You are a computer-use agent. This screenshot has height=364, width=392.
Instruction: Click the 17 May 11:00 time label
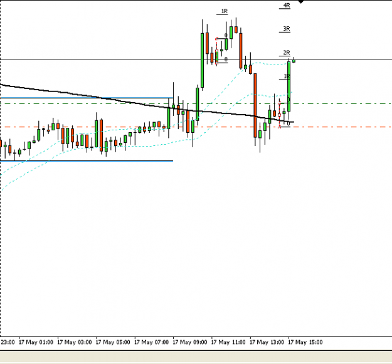tap(228, 342)
